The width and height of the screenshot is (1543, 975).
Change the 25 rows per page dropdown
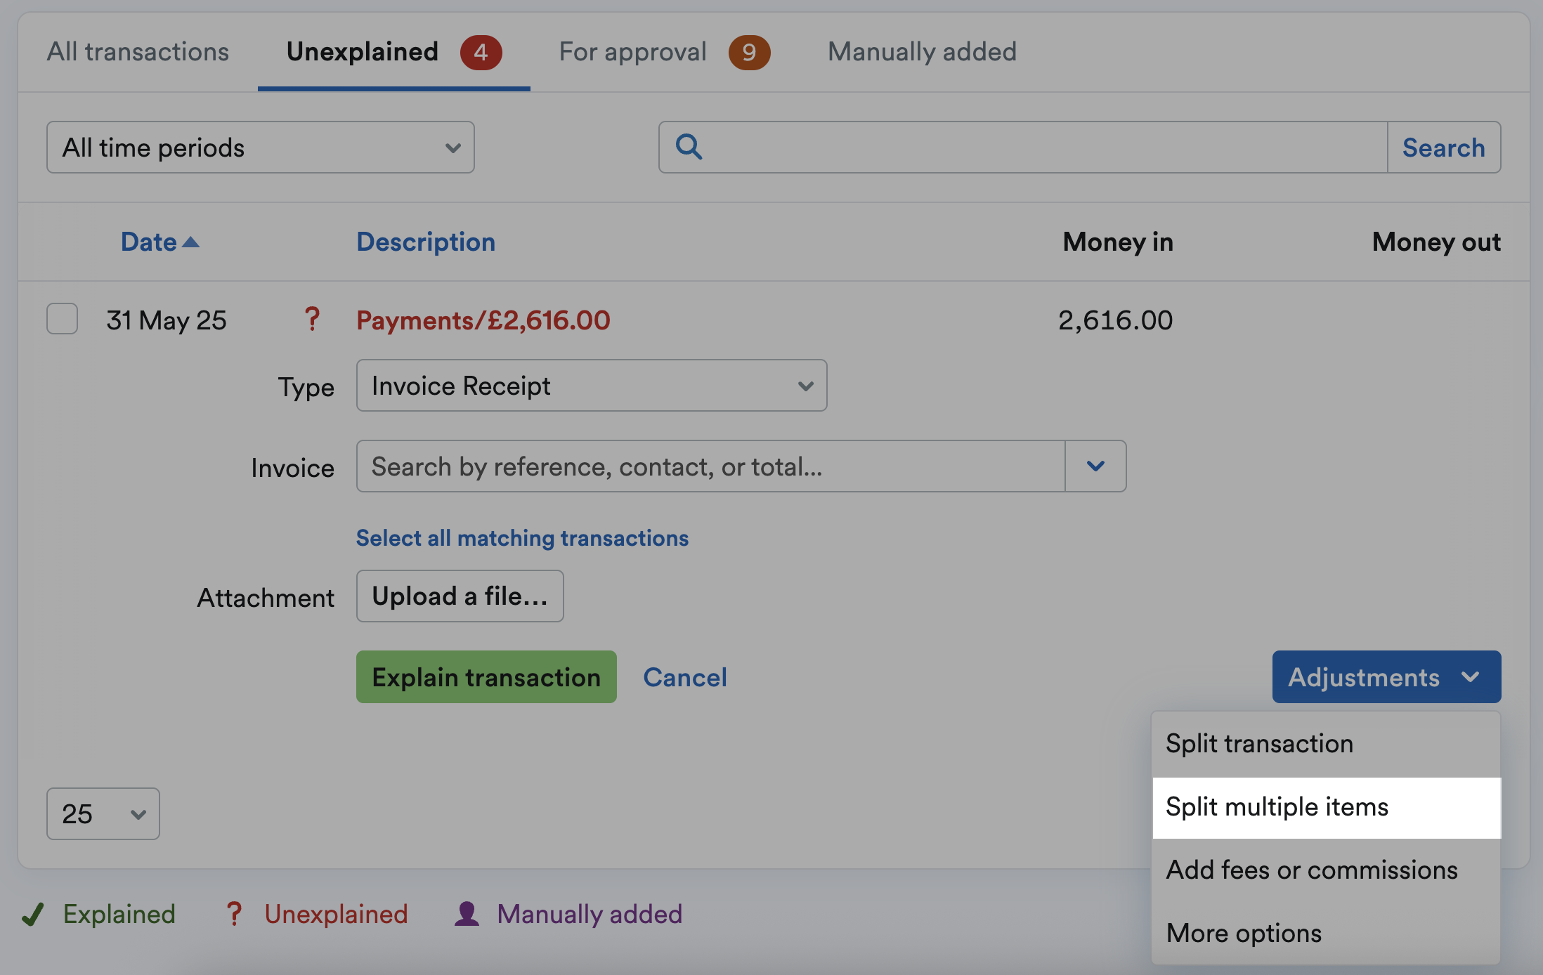pos(103,814)
